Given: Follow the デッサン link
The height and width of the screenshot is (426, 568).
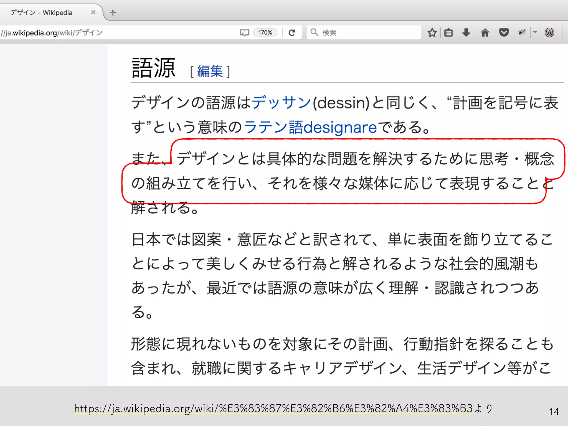Looking at the screenshot, I should pos(281,102).
